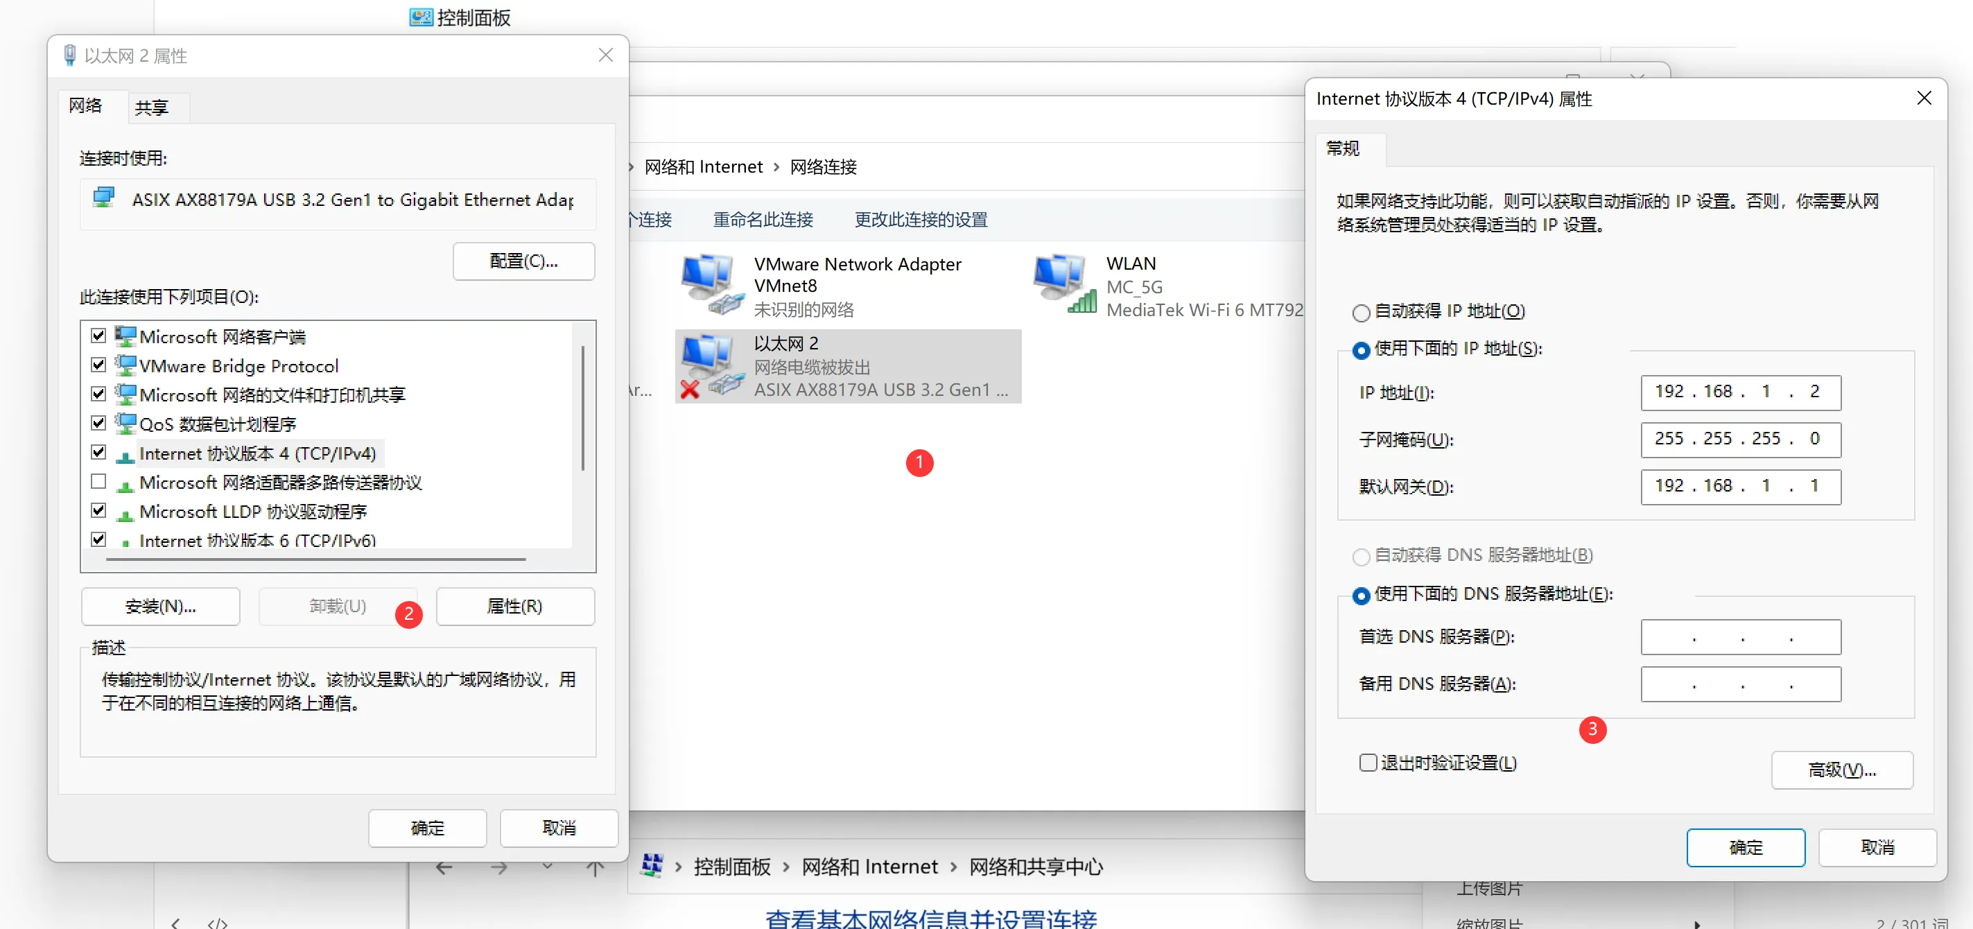The width and height of the screenshot is (1973, 929).
Task: Enable Microsoft 网络适配器多路传送器协议 checkbox
Action: (x=98, y=482)
